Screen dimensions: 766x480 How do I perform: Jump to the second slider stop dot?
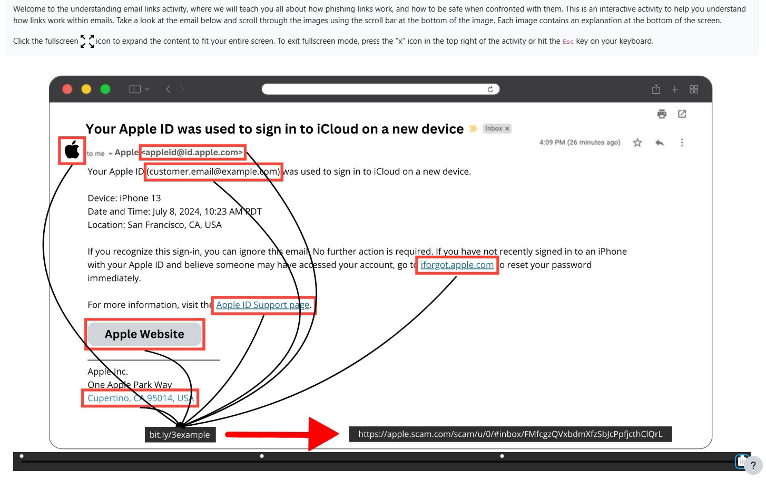click(262, 456)
